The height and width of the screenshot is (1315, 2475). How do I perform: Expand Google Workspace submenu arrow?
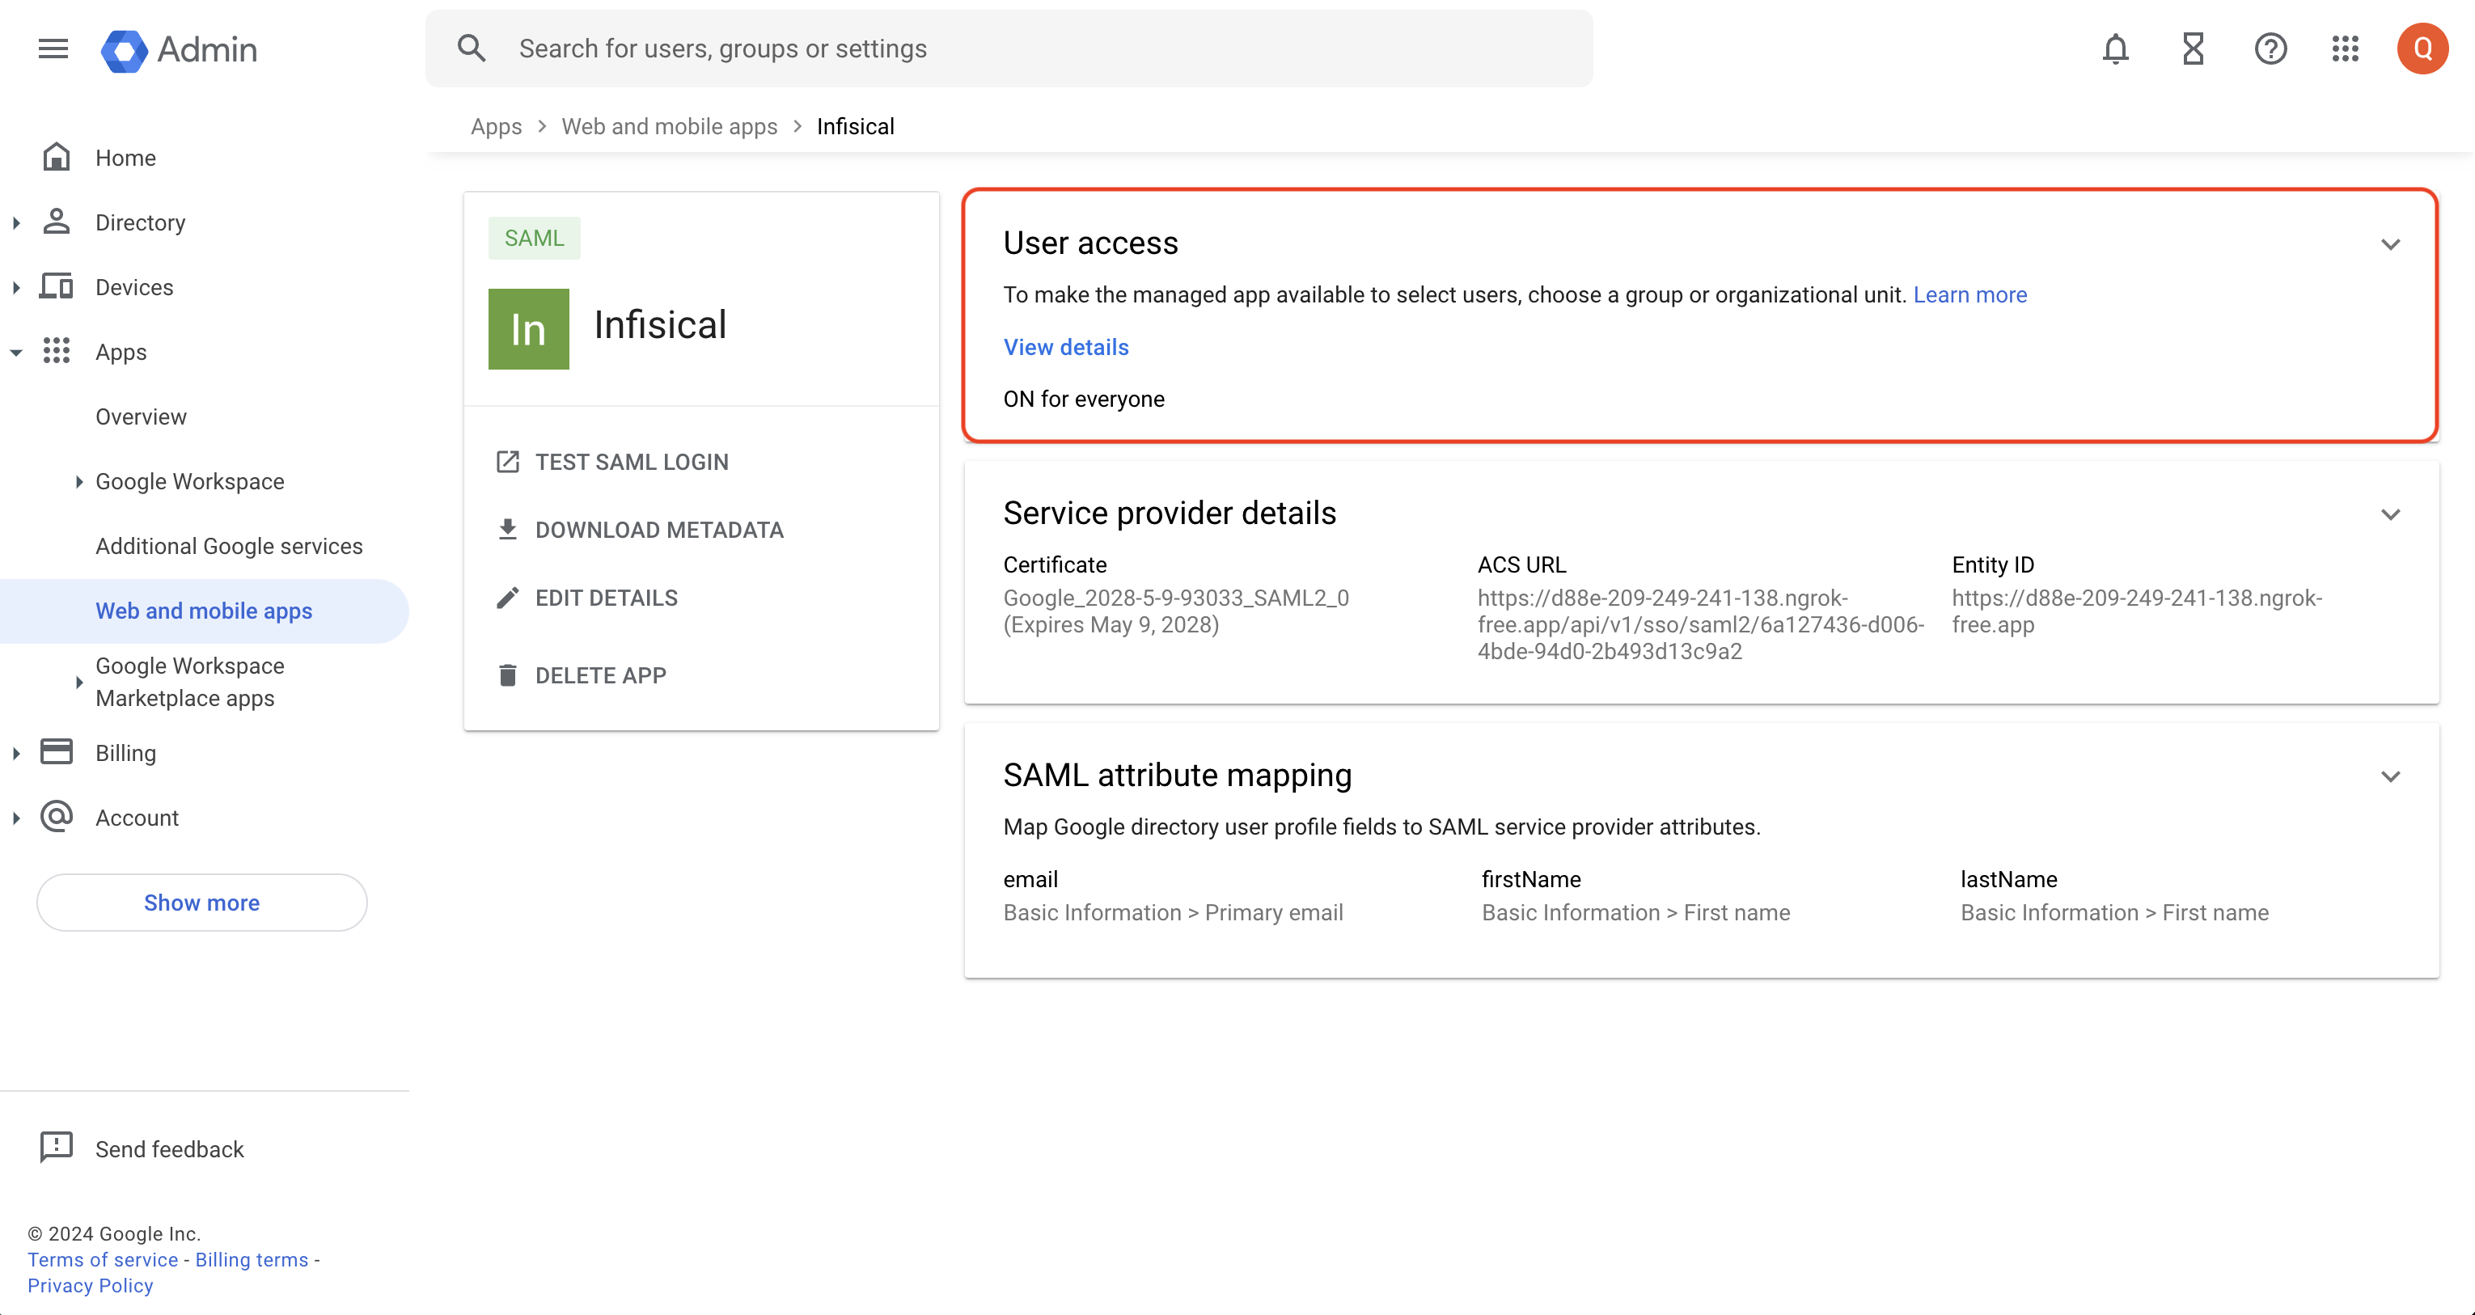tap(78, 481)
